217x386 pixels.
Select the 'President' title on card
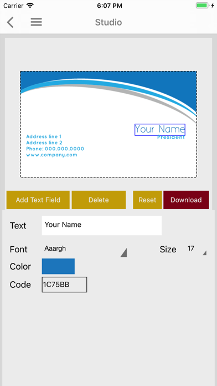[x=171, y=138]
